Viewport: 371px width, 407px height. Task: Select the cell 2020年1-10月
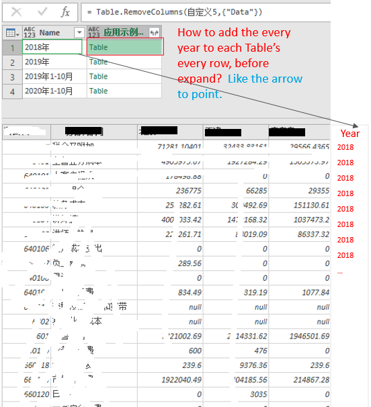click(x=54, y=91)
